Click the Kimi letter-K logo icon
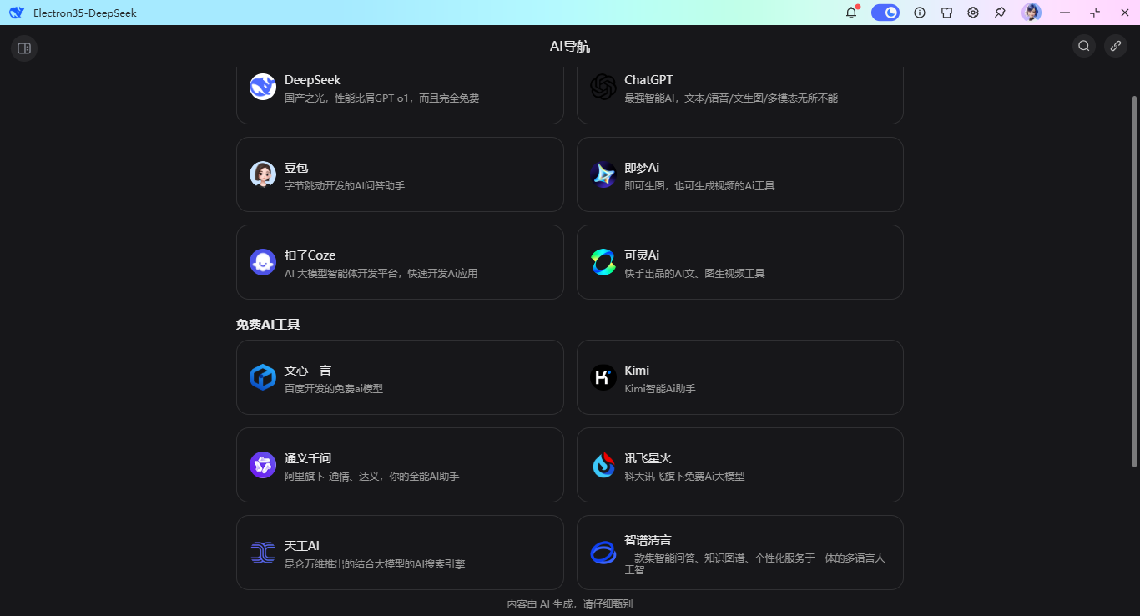Screen dimensions: 1140x616 pos(603,377)
